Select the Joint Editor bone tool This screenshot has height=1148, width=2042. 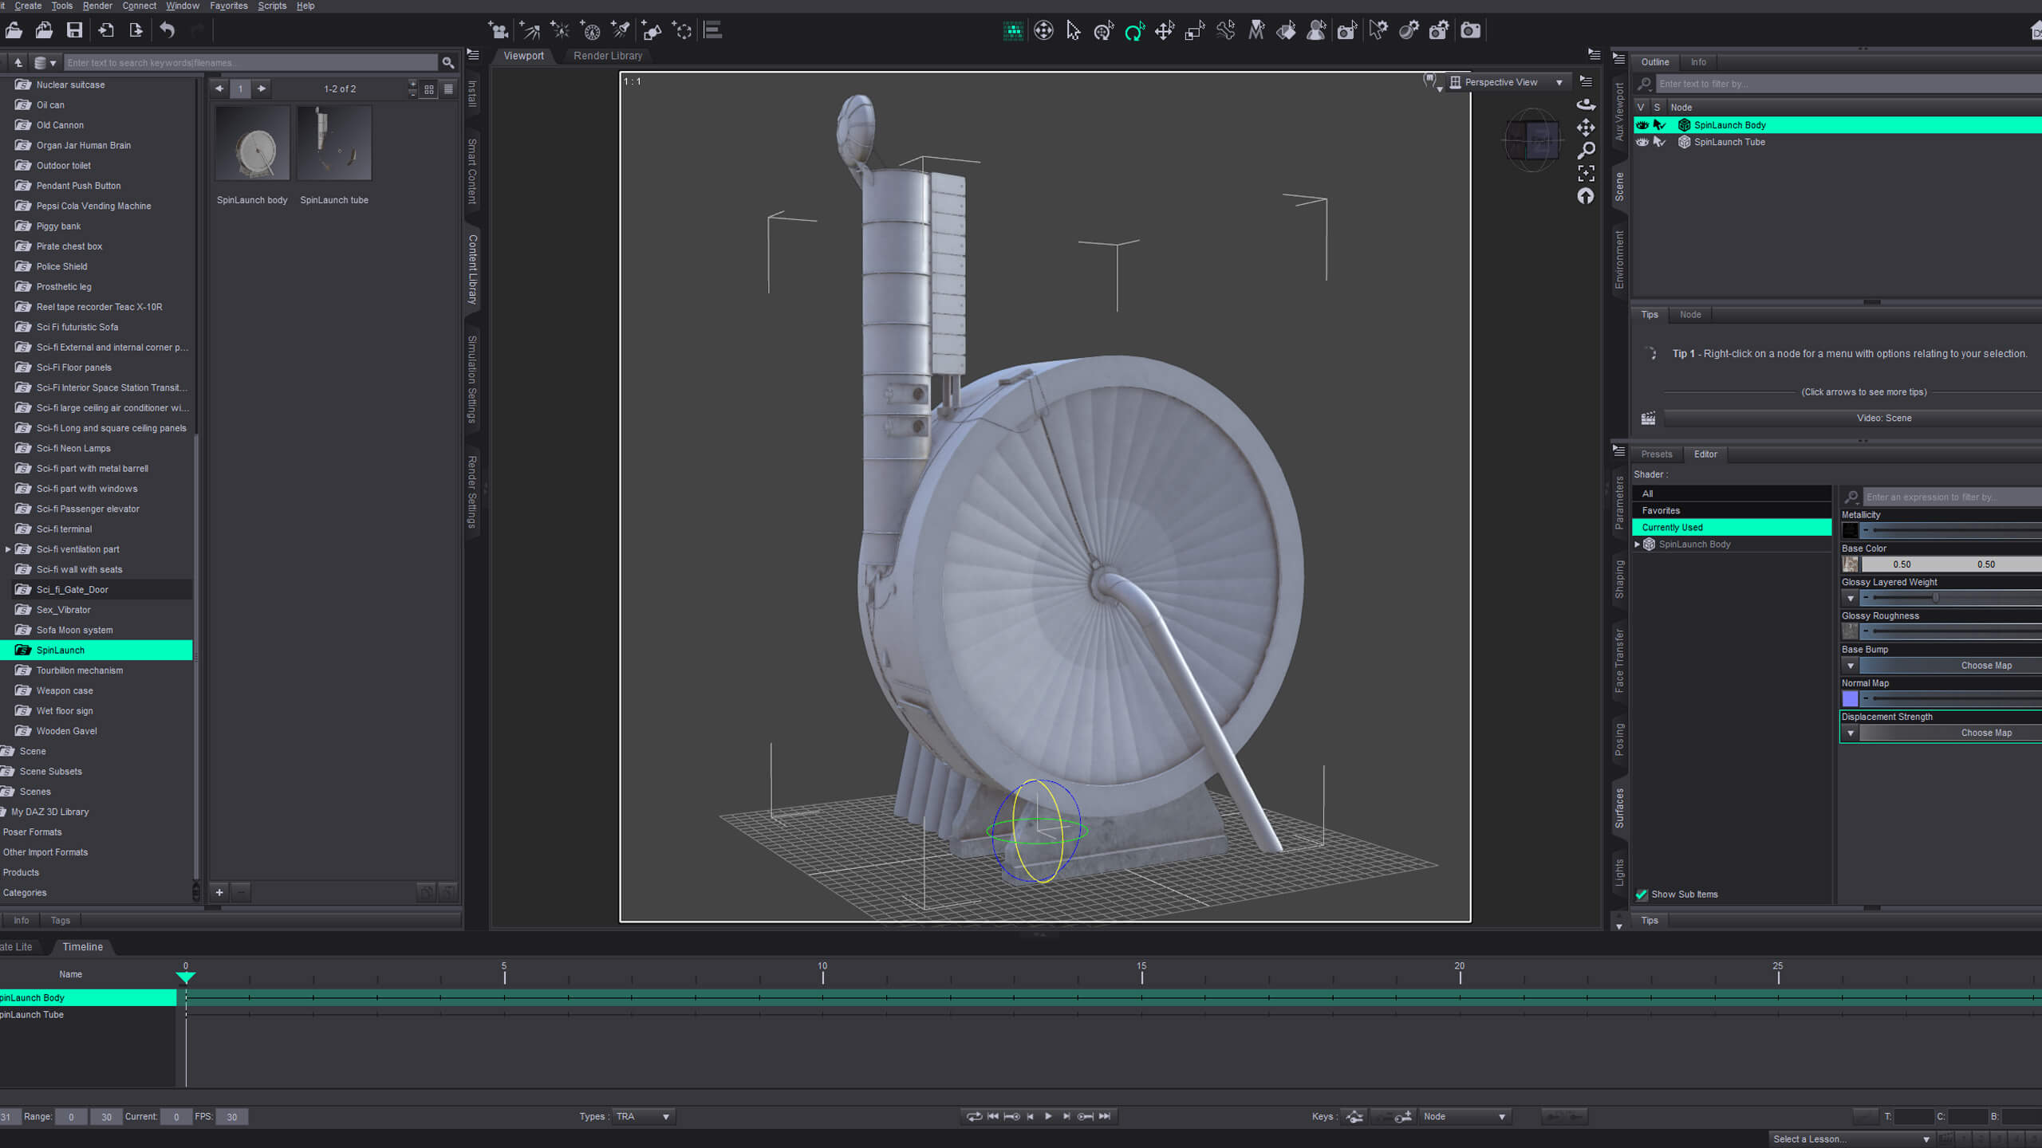(1225, 30)
